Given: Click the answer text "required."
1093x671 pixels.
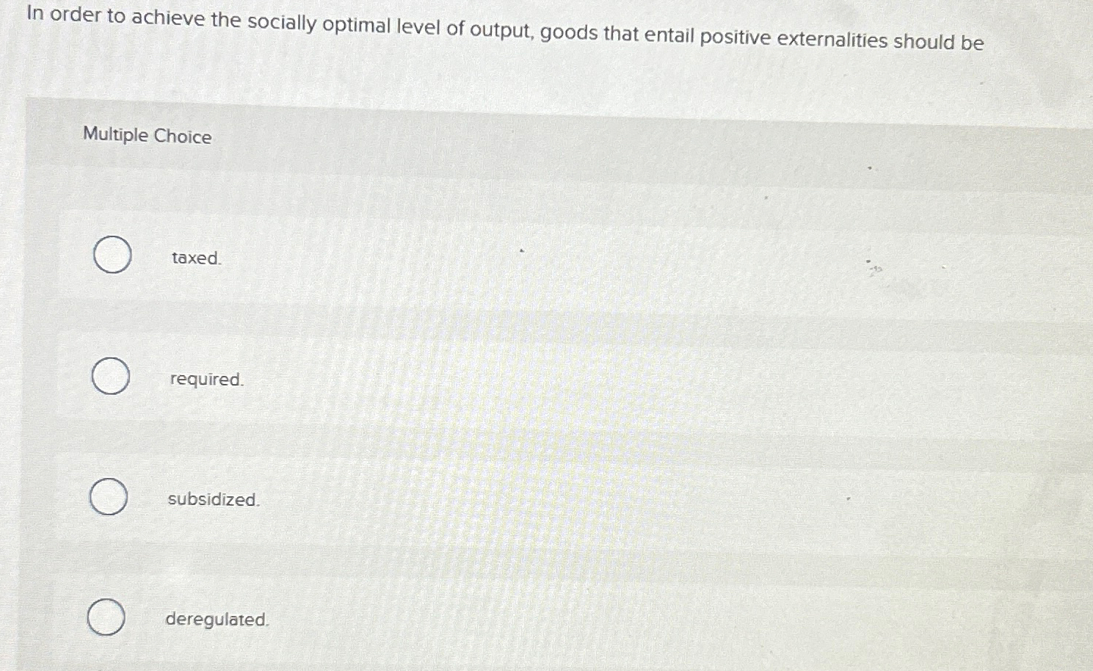Looking at the screenshot, I should pos(205,380).
